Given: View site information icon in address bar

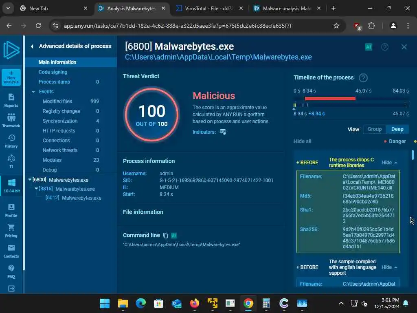Looking at the screenshot, I should point(55,26).
